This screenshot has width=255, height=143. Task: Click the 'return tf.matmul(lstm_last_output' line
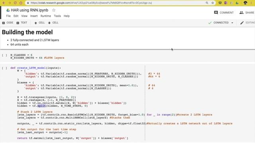click(x=73, y=138)
